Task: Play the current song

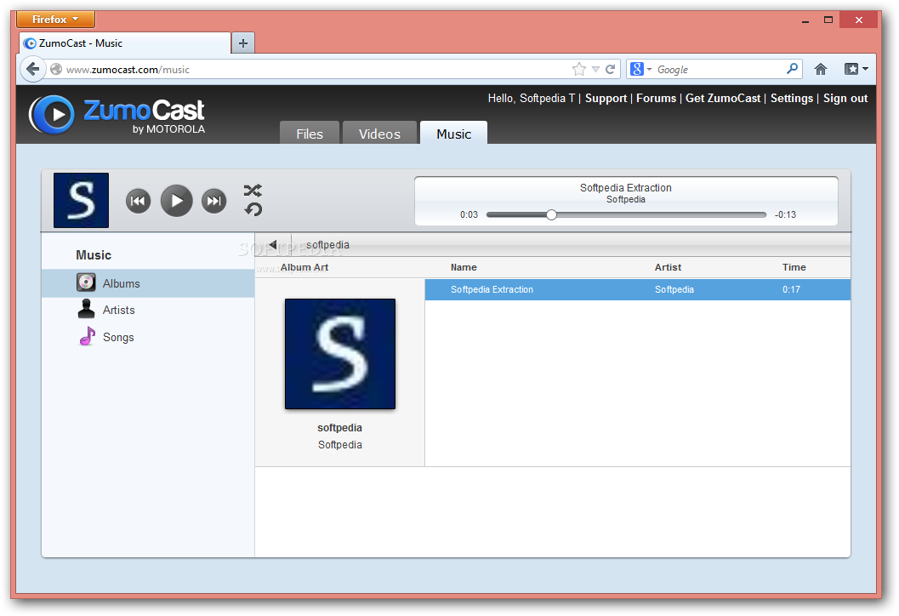Action: (177, 201)
